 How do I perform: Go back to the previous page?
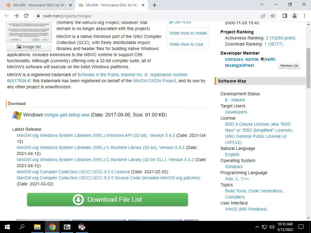click(x=7, y=16)
